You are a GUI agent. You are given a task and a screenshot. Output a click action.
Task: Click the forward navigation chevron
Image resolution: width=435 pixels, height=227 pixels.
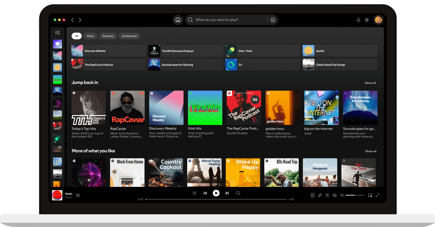click(80, 20)
